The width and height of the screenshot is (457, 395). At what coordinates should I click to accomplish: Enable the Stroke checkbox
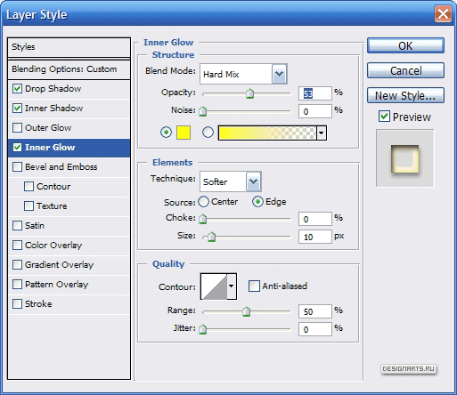pos(17,303)
